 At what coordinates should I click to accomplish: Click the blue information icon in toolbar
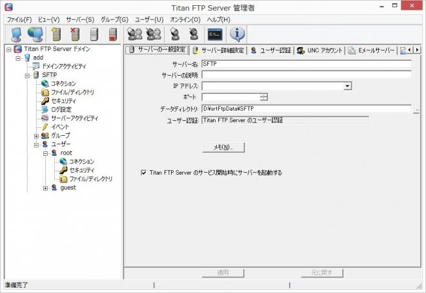click(237, 34)
